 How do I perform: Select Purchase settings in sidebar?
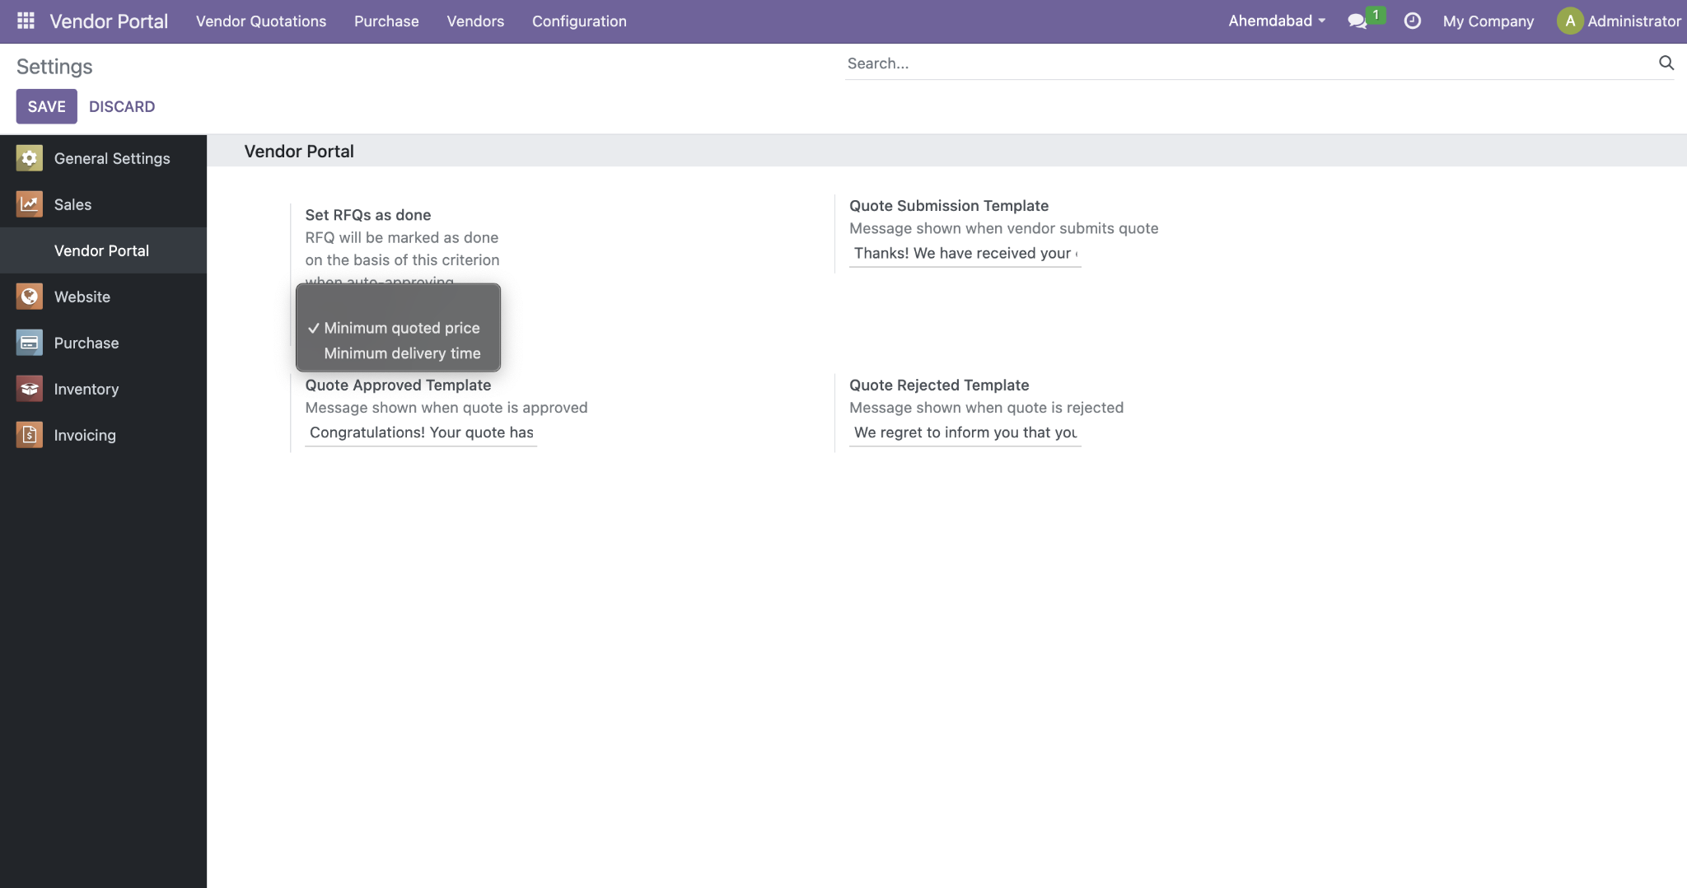(x=103, y=343)
